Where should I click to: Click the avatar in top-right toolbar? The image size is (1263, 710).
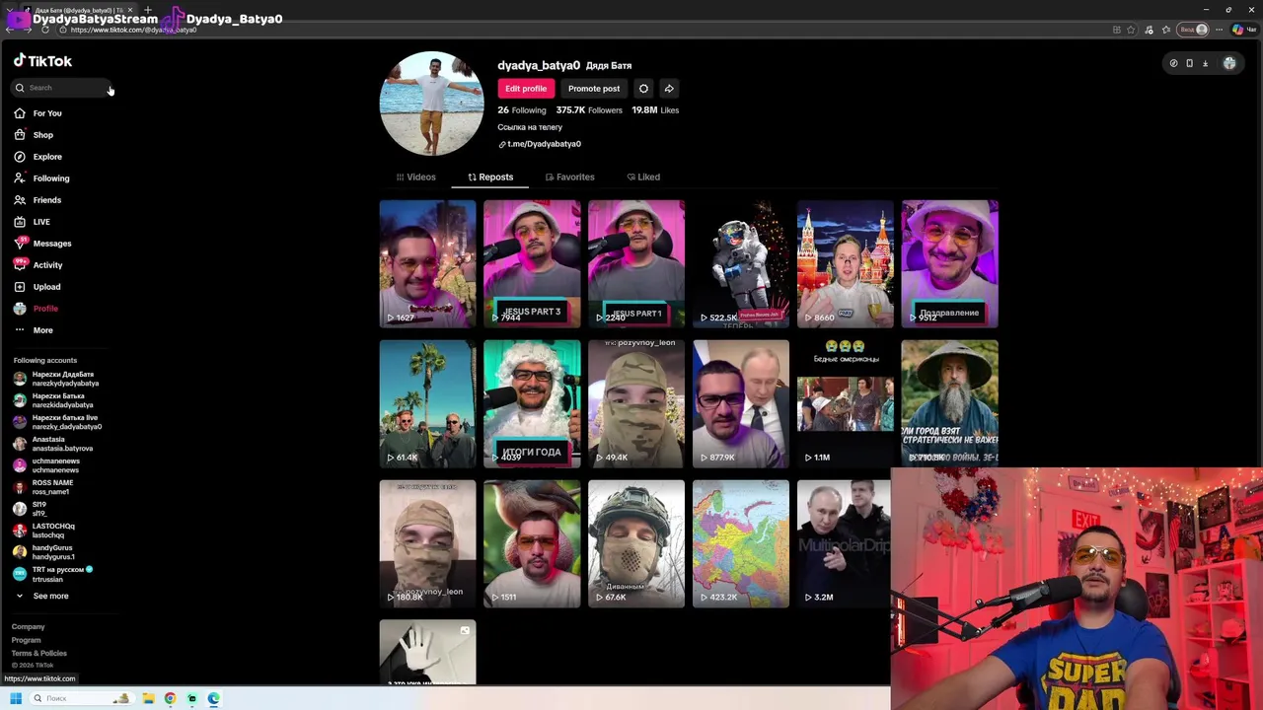[1229, 63]
